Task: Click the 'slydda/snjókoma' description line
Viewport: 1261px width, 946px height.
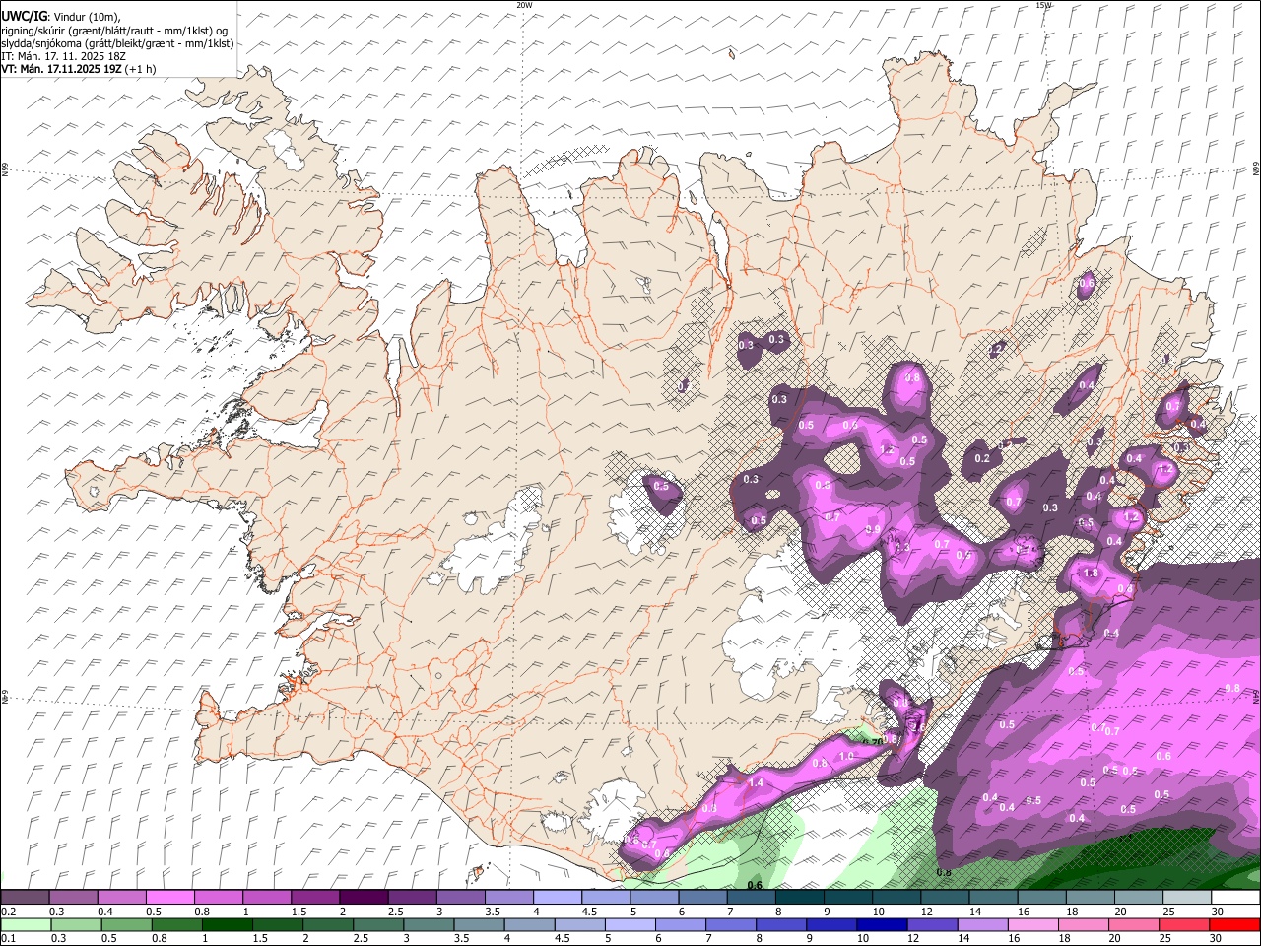Action: [117, 43]
